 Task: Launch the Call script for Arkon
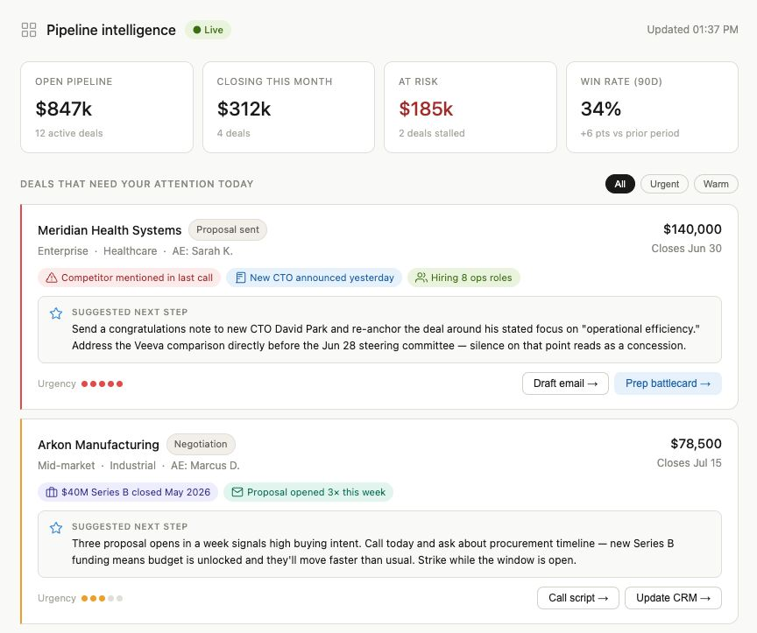point(578,598)
